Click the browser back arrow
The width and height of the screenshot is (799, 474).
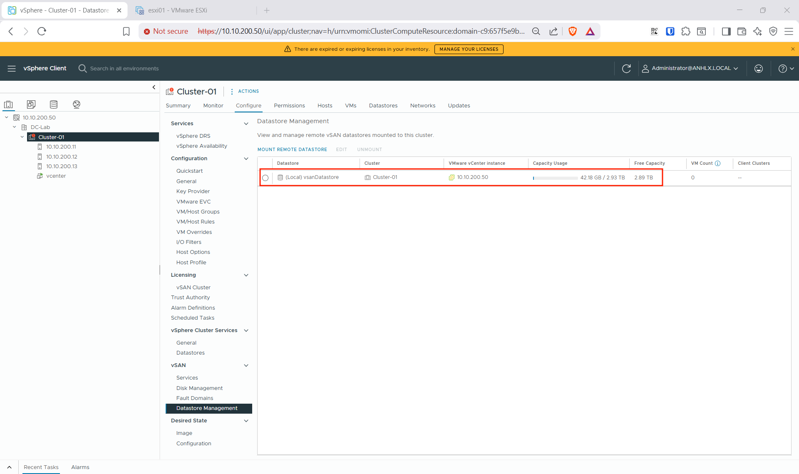click(11, 31)
